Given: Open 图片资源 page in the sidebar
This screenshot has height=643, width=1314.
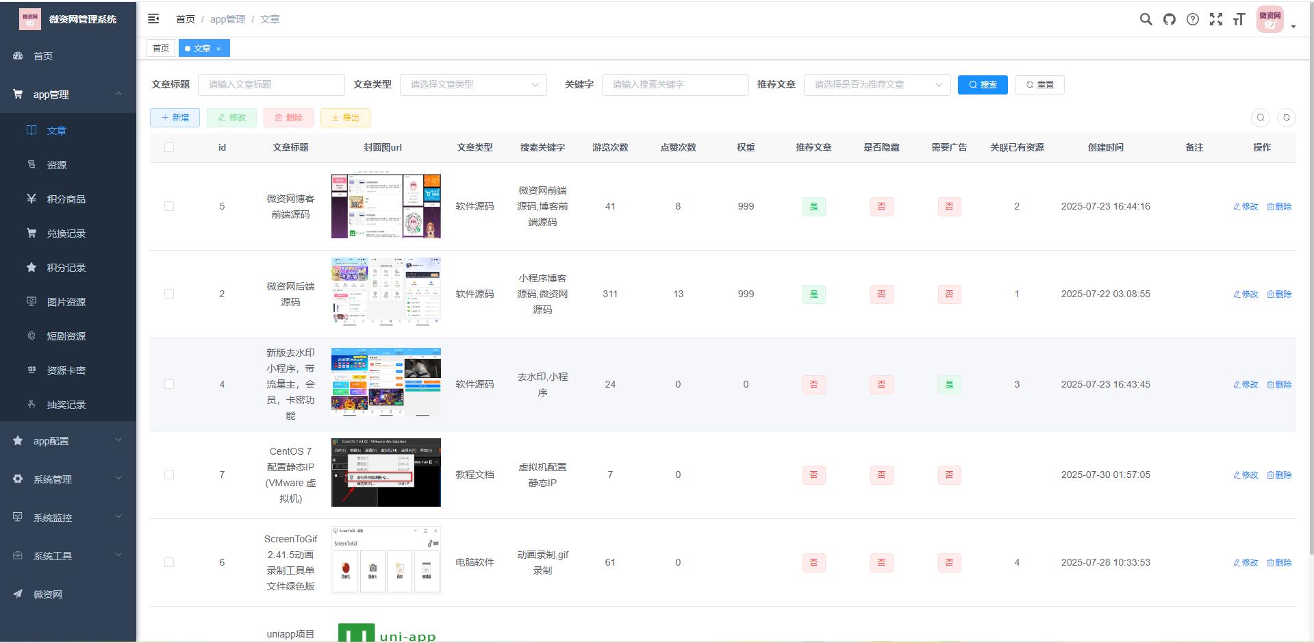Looking at the screenshot, I should pos(68,302).
